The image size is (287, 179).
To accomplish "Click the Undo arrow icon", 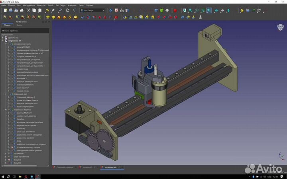I will (47, 10).
